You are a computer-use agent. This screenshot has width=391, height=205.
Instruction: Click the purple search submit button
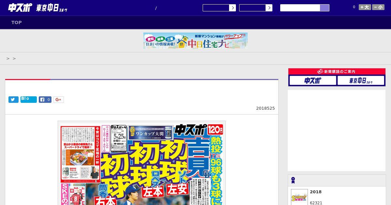(325, 8)
